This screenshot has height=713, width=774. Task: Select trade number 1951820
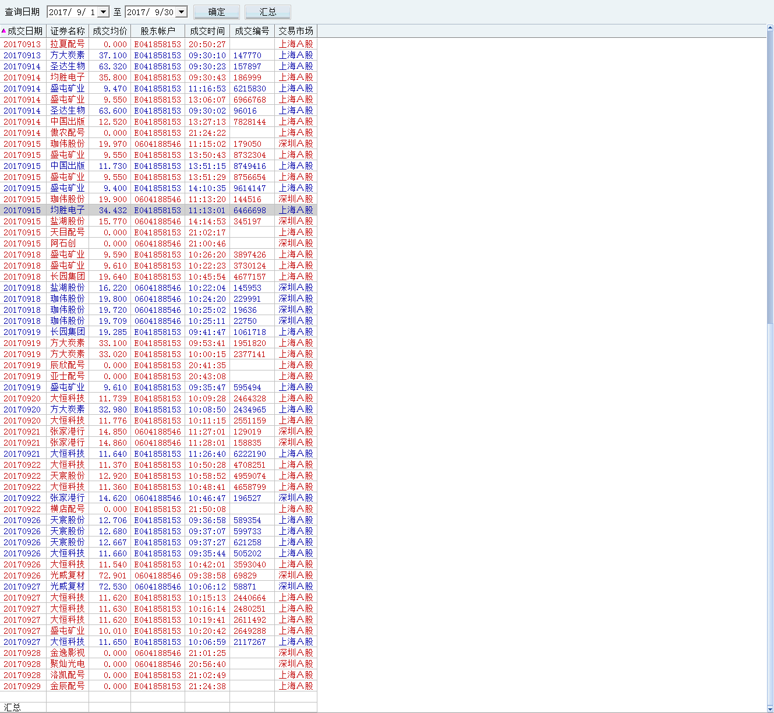click(250, 343)
